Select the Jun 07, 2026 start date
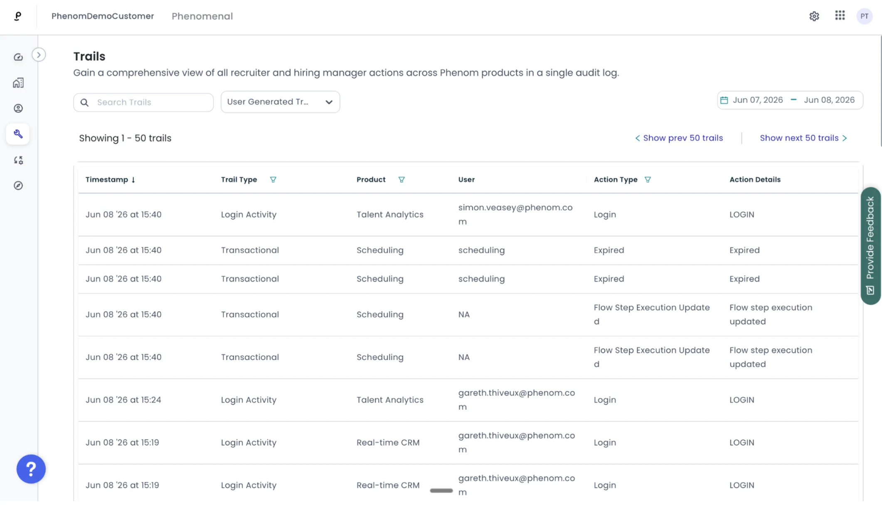The image size is (882, 525). pyautogui.click(x=757, y=100)
